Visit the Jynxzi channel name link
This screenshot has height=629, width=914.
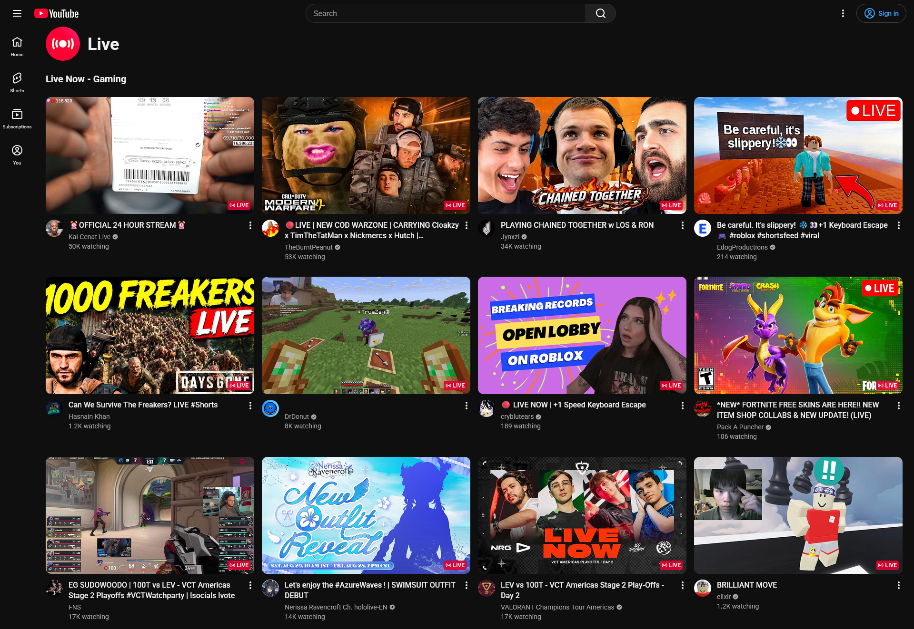click(x=510, y=237)
